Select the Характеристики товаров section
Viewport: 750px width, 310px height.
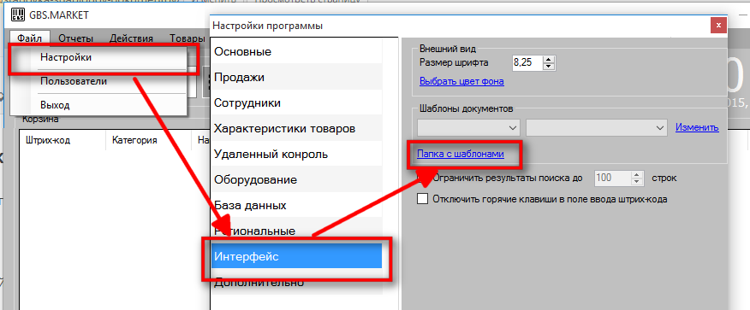(296, 128)
